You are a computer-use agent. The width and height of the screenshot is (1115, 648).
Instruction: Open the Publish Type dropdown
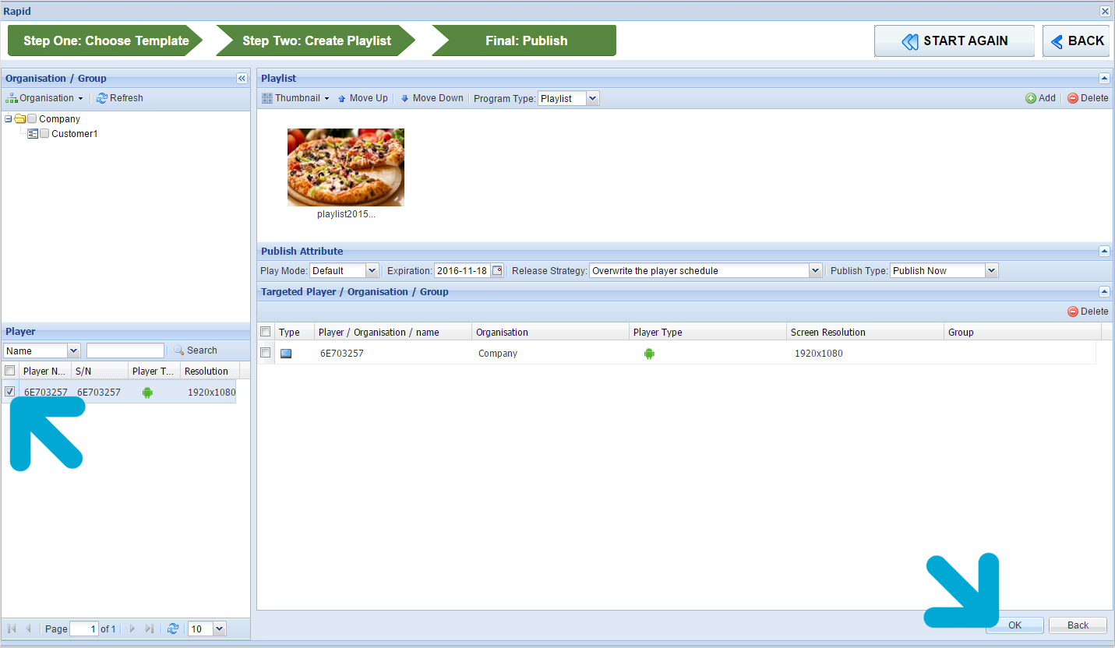991,271
